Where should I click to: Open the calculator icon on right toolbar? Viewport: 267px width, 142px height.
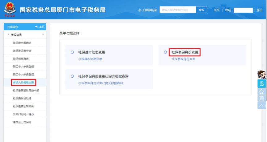(x=261, y=99)
